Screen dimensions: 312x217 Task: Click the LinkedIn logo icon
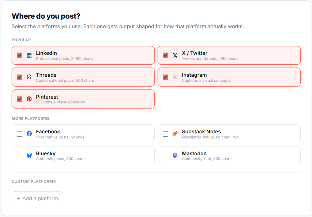coord(29,55)
